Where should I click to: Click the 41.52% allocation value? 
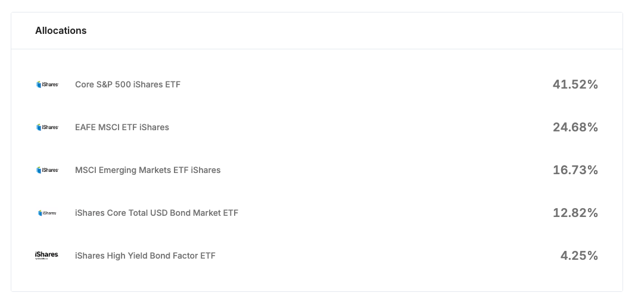coord(575,84)
